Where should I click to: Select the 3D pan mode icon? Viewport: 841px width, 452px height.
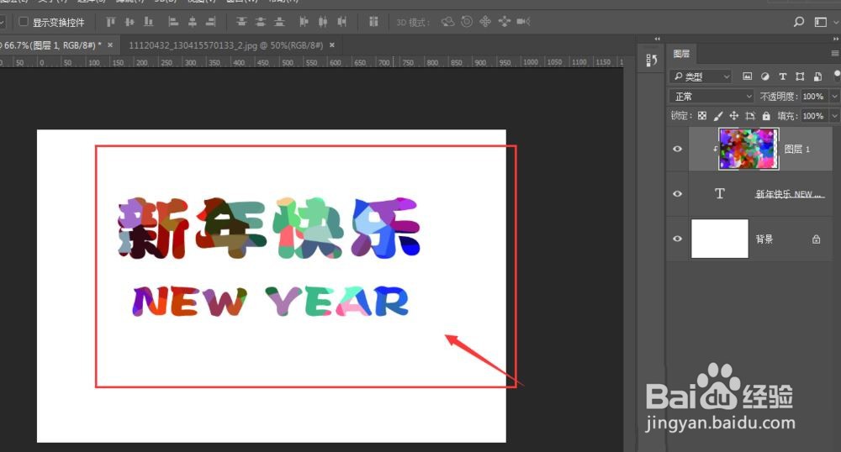click(x=485, y=22)
